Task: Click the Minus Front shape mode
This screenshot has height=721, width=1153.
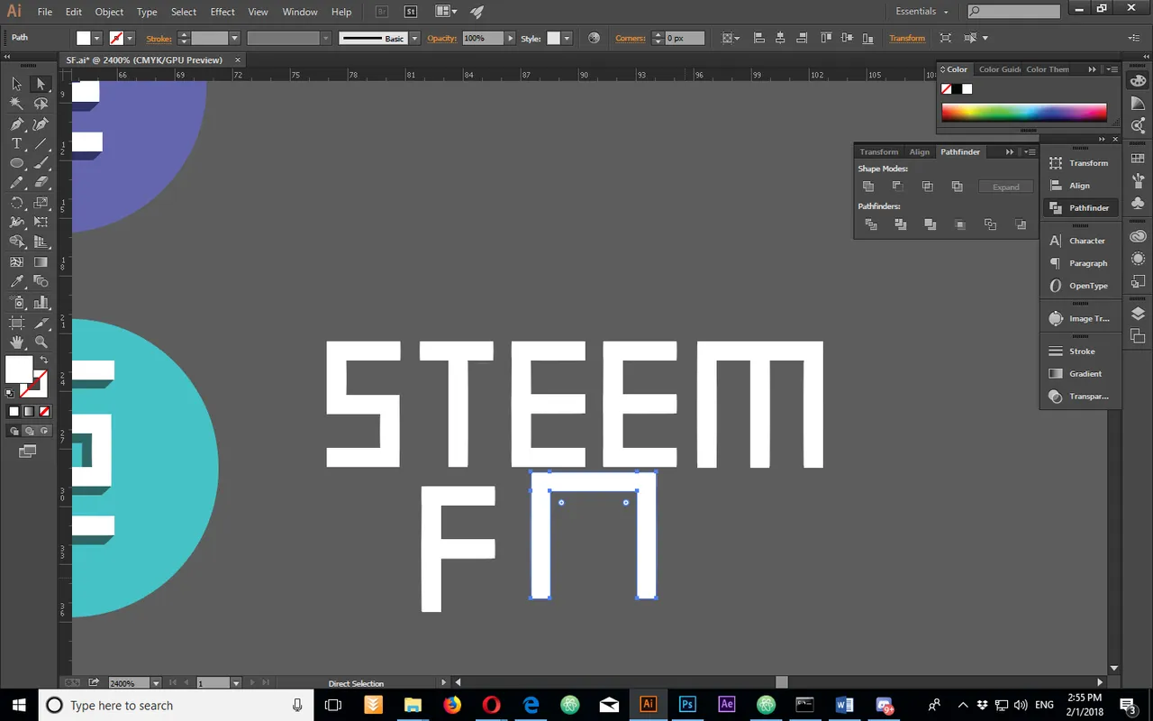Action: (x=898, y=187)
